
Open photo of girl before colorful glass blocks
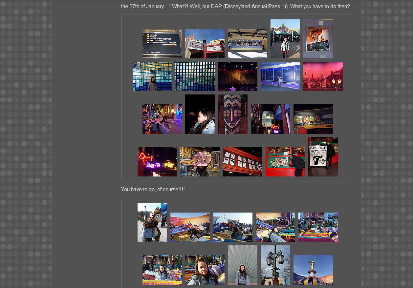[x=152, y=76]
